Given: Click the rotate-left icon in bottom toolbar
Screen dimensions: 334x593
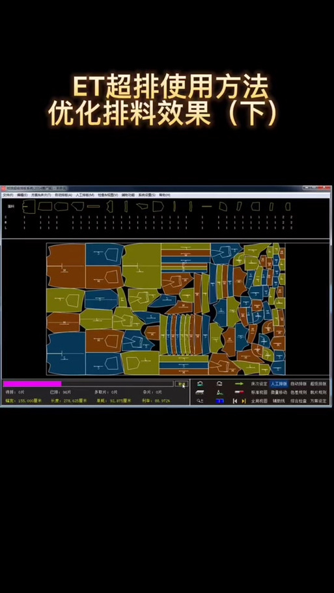Looking at the screenshot, I should 200,384.
